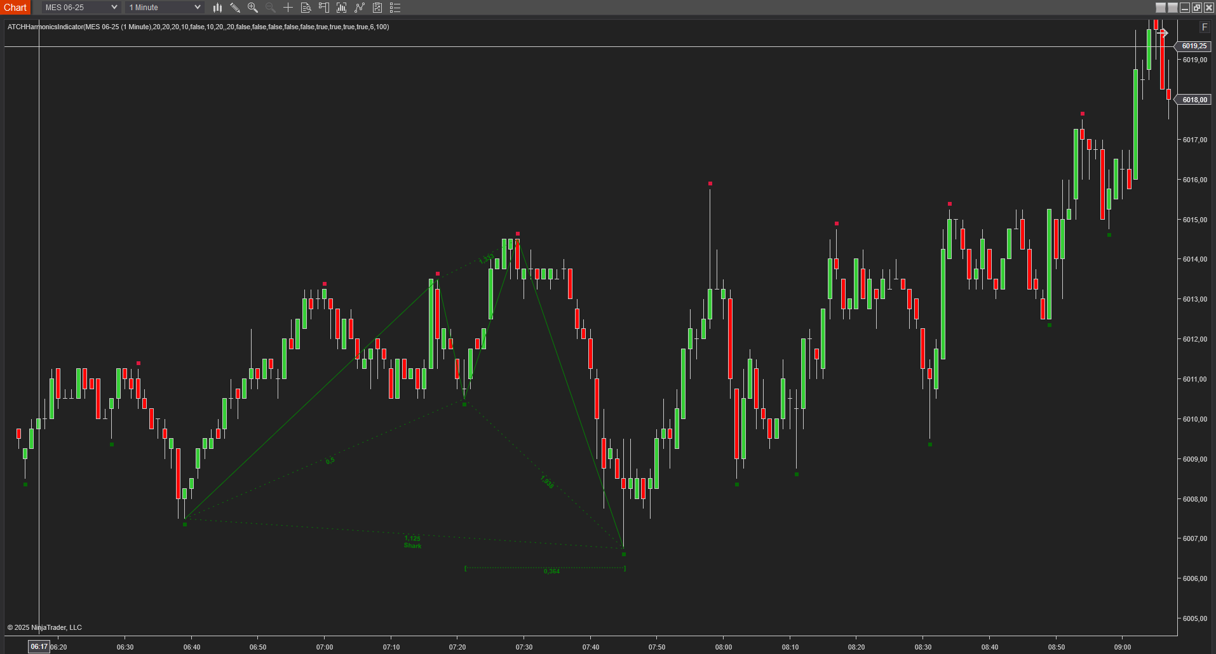Click the zoom out magnifier icon
Viewport: 1216px width, 654px height.
271,8
